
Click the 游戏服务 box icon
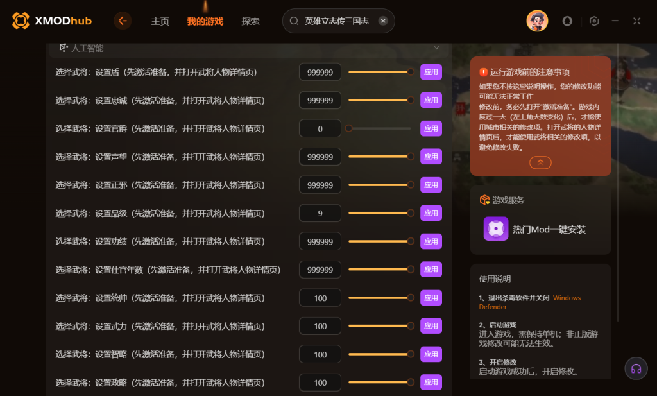click(x=485, y=200)
